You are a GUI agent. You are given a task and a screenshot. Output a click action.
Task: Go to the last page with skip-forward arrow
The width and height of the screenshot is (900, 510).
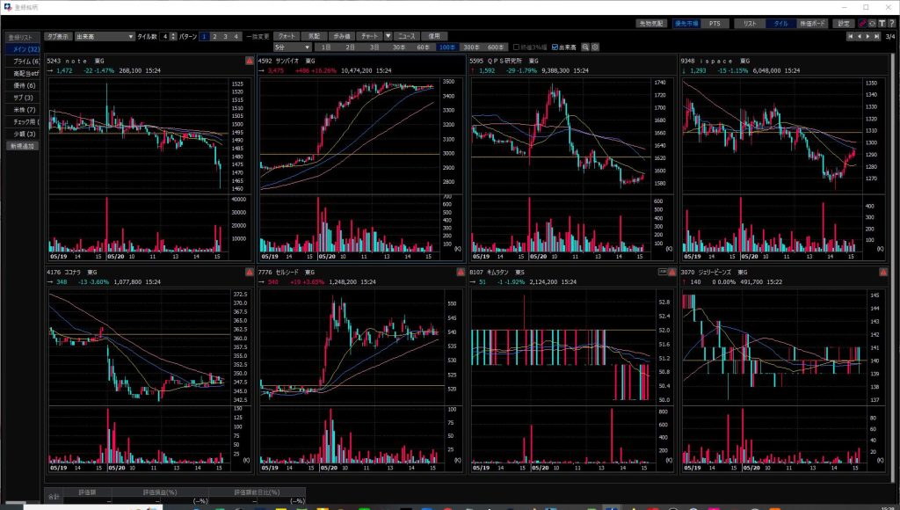click(x=876, y=36)
